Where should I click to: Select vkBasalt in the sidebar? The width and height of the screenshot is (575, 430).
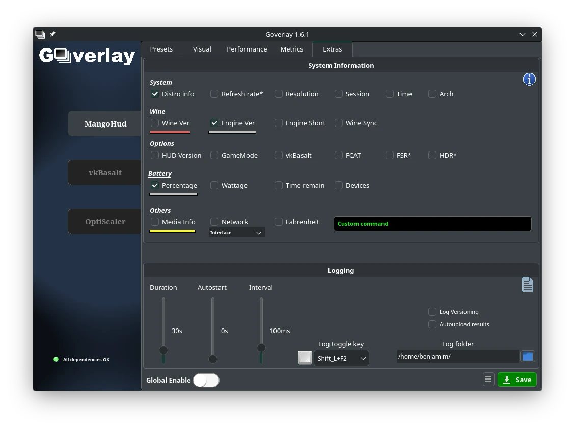point(105,173)
